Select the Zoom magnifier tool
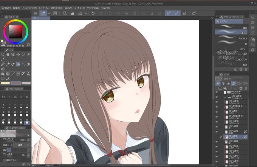The width and height of the screenshot is (257, 167). click(3, 54)
